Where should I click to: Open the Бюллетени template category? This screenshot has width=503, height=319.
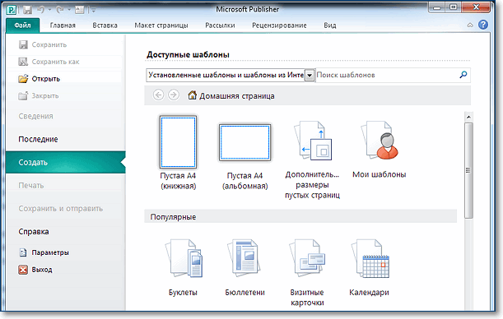[x=245, y=267]
